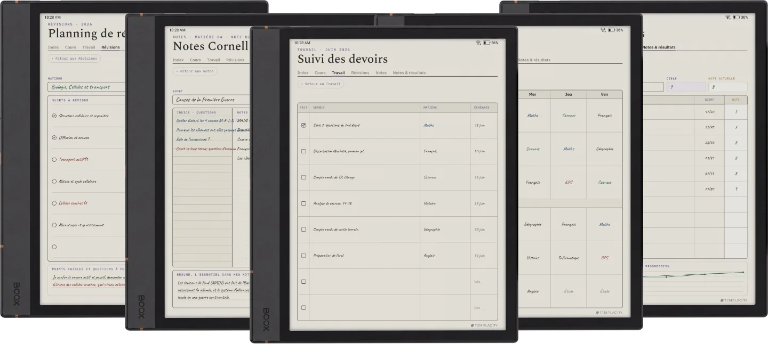Viewport: 768px width, 344px height.
Task: Check the Dissertation Macbeth homework box
Action: click(x=303, y=151)
